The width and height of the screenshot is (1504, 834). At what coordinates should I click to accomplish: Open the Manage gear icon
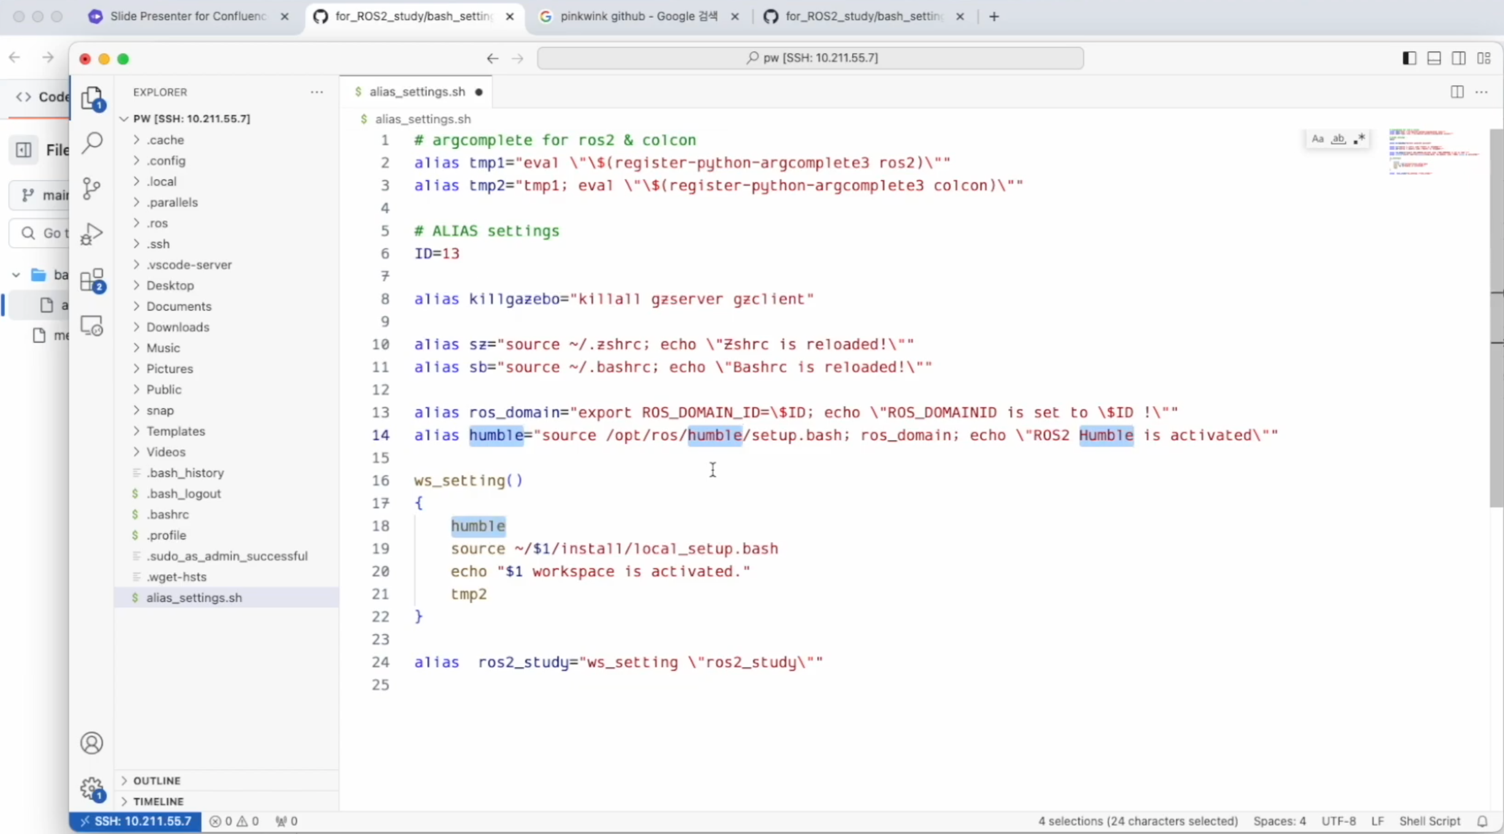tap(92, 789)
